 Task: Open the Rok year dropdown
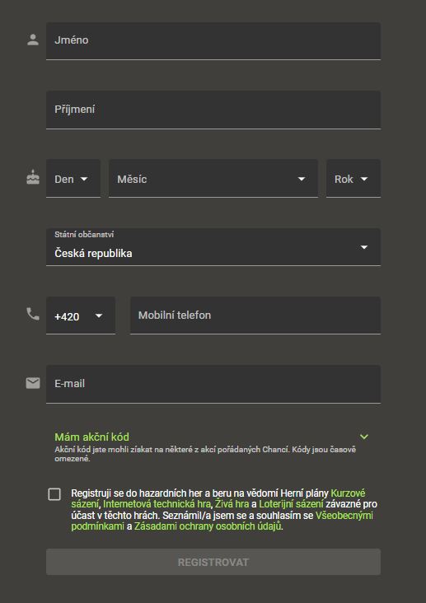[353, 179]
